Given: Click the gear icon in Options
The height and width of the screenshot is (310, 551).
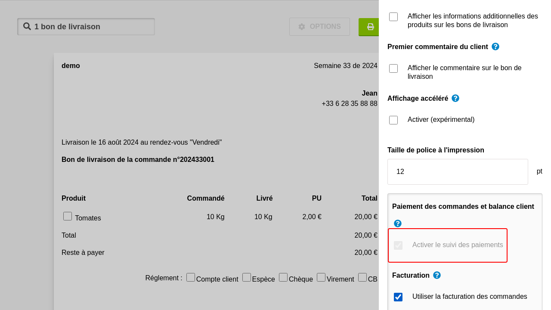Looking at the screenshot, I should coord(302,27).
